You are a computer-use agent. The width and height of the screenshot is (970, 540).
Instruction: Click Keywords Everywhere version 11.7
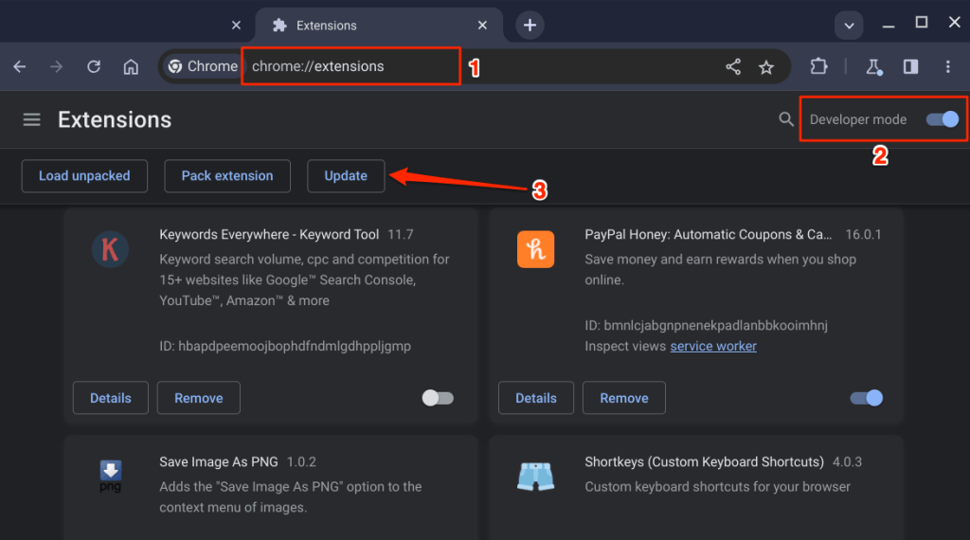pos(401,234)
